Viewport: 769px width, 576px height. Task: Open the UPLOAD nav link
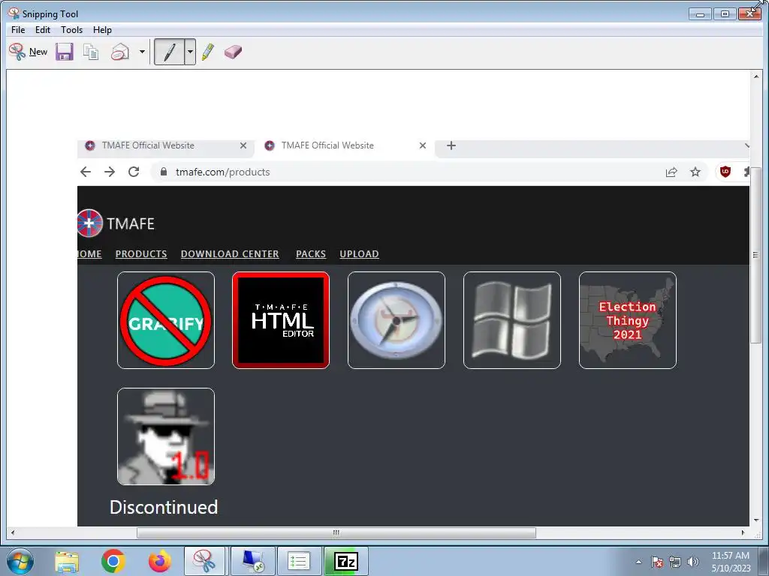(x=360, y=253)
